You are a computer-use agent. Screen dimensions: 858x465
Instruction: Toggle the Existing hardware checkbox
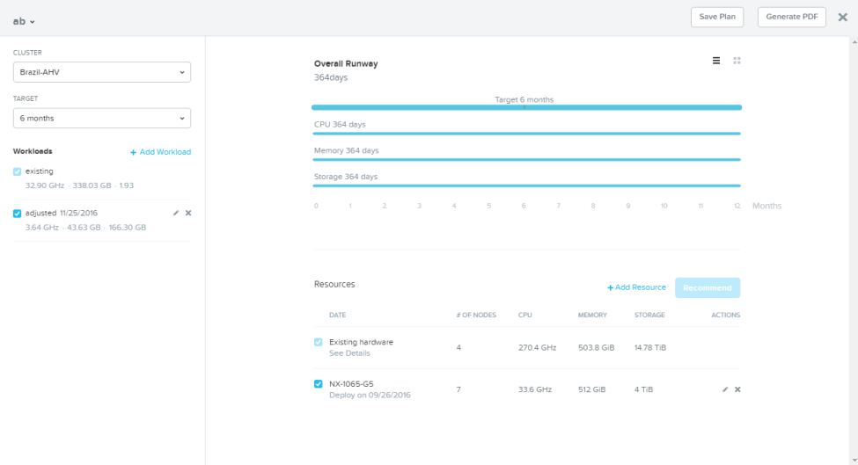(318, 342)
